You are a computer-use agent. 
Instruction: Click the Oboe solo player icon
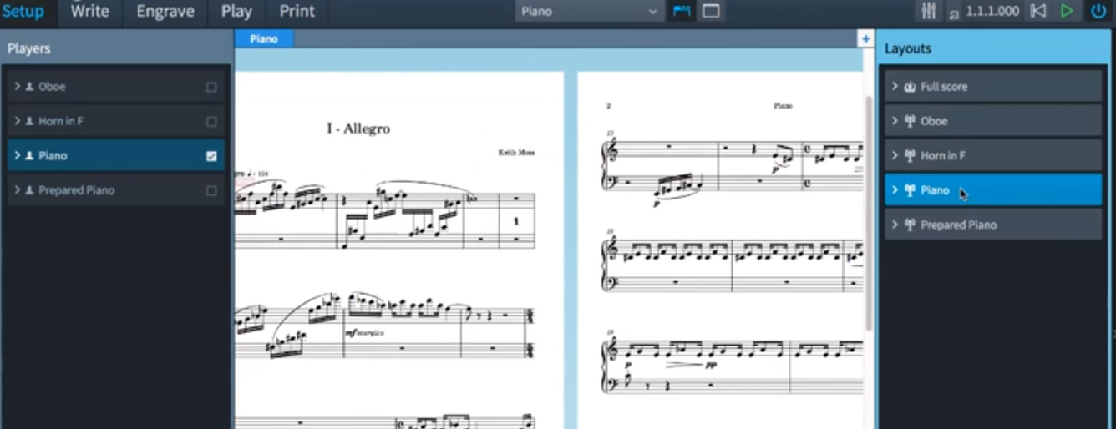[x=29, y=86]
